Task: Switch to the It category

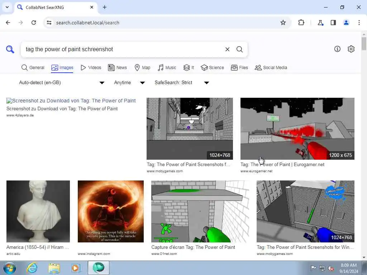Action: [x=189, y=68]
